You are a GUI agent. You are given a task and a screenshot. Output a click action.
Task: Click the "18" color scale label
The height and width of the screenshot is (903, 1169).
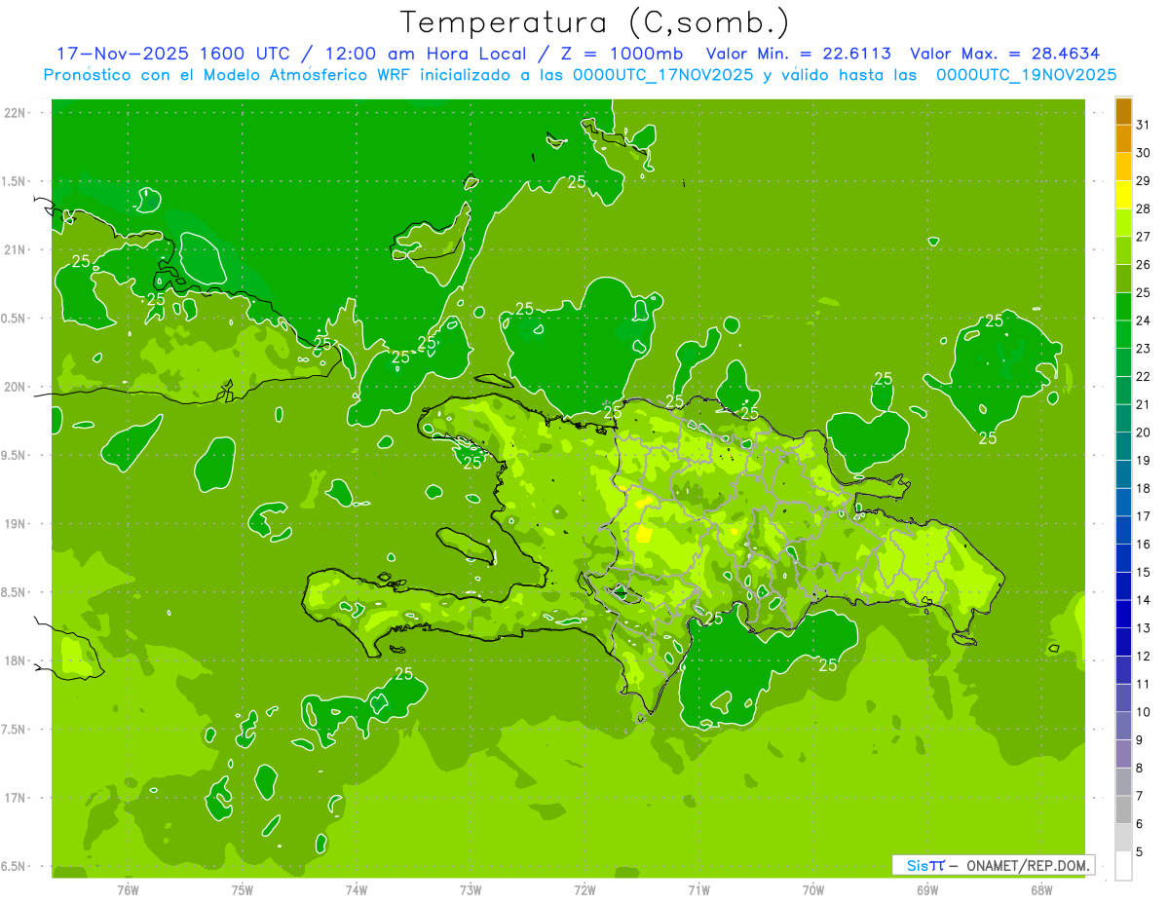point(1144,488)
